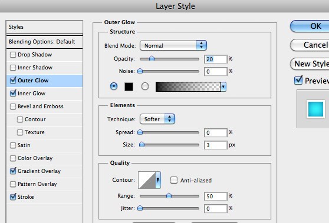This screenshot has width=329, height=223.
Task: Click the Spread slider handle
Action: pos(140,132)
